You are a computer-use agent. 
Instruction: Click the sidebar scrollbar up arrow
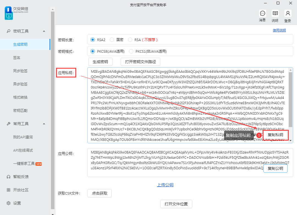53,9
